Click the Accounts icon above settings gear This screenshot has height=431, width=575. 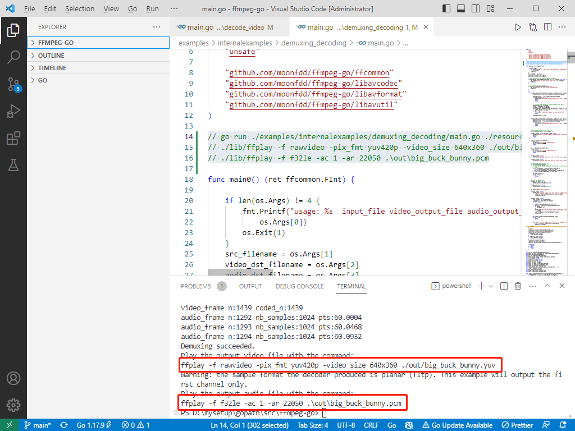click(13, 379)
